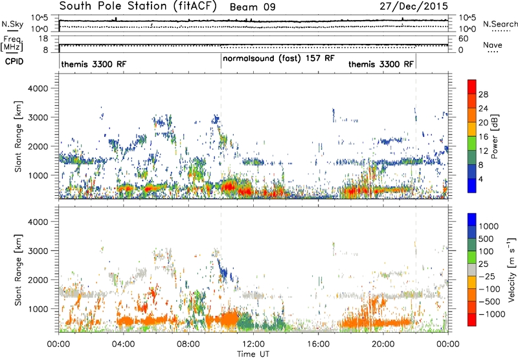Click the 'N.Sky' legend label
This screenshot has width=518, height=358.
tap(12, 24)
